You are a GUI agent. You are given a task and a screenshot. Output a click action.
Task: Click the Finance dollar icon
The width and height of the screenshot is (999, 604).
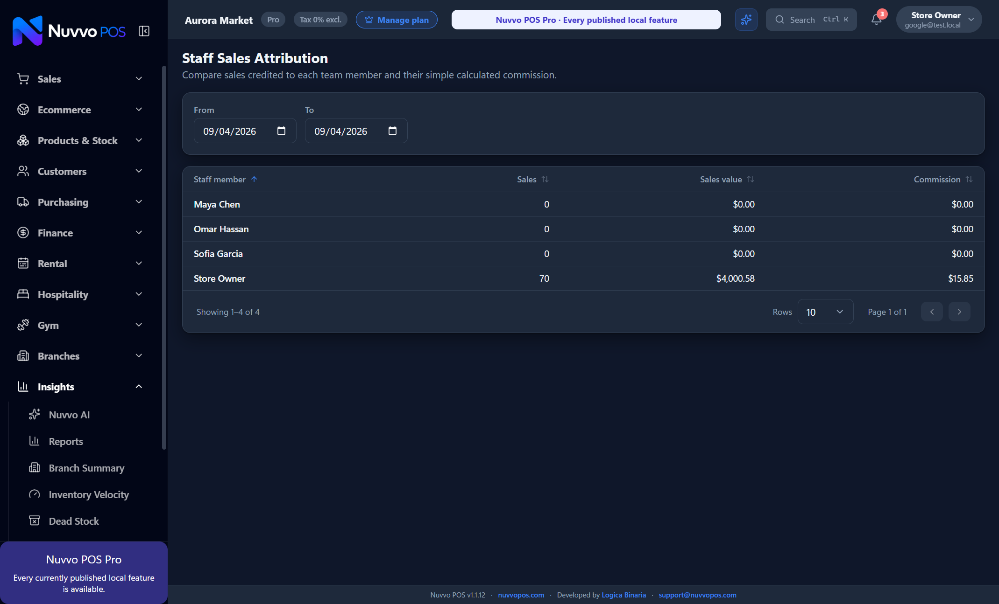point(23,233)
